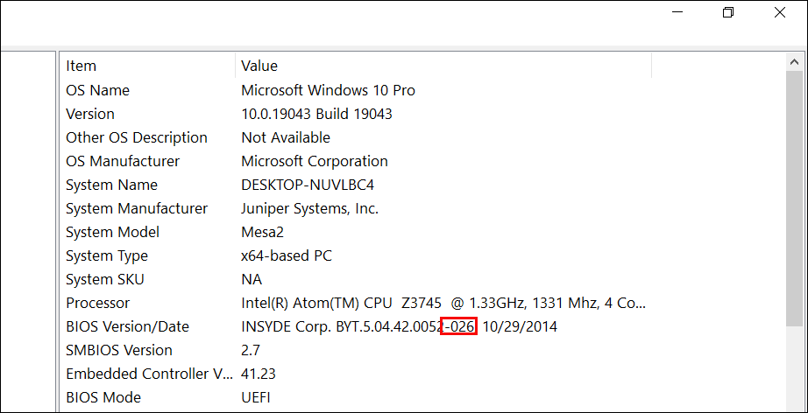Select the OS Manufacturer row
Image resolution: width=808 pixels, height=413 pixels.
123,161
